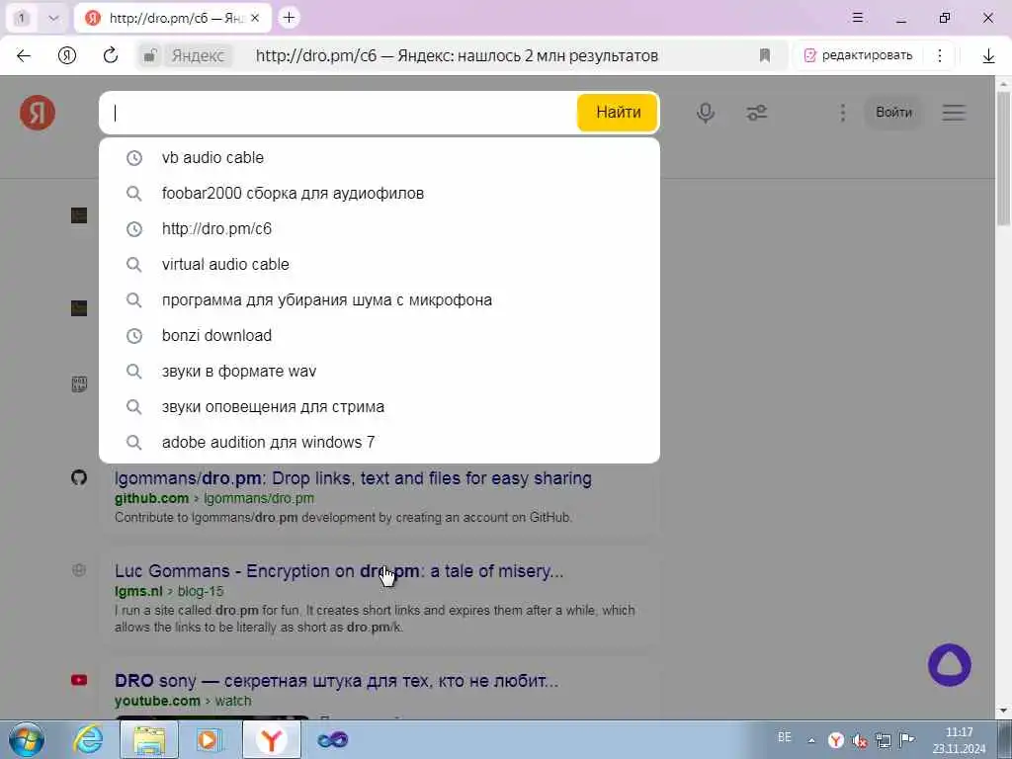Open media player taskbar icon

pyautogui.click(x=210, y=739)
